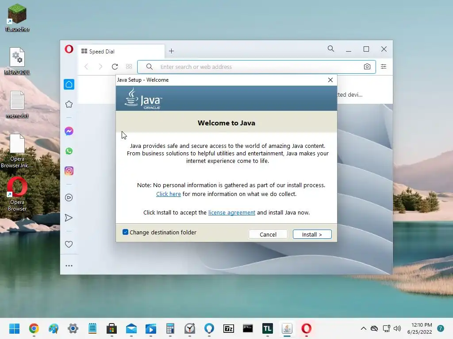The width and height of the screenshot is (453, 339).
Task: Select the Speed Dial tab
Action: click(121, 51)
